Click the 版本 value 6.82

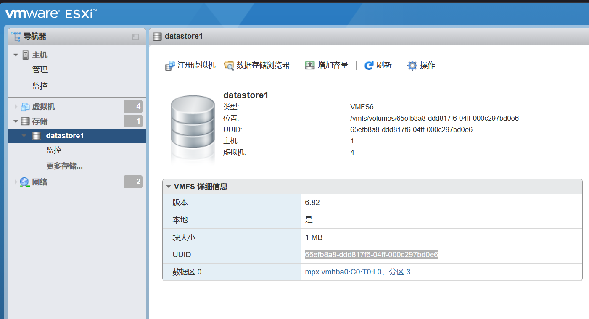(x=312, y=203)
